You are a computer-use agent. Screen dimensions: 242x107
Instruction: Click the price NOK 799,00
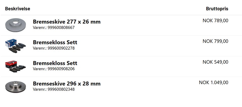click(x=215, y=41)
